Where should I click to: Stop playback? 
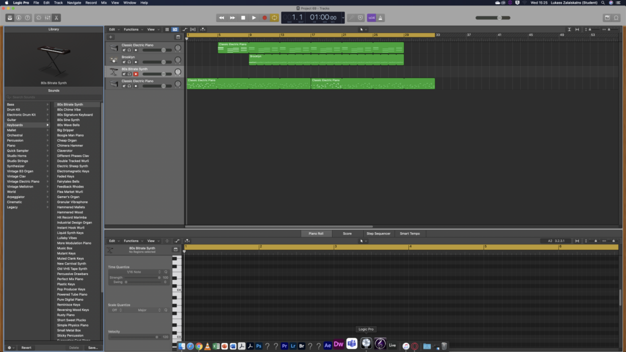click(243, 18)
